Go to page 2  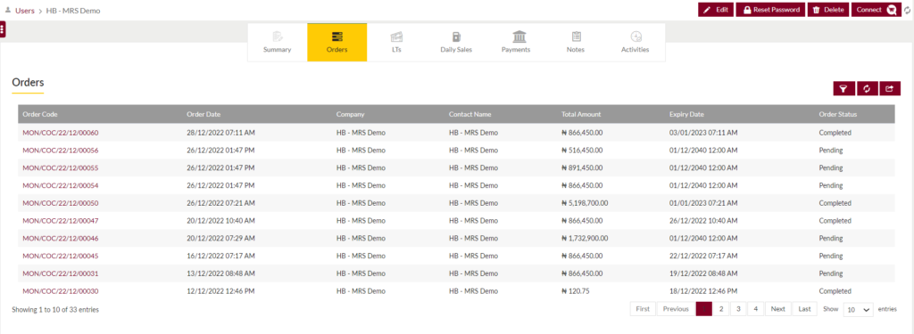[721, 309]
